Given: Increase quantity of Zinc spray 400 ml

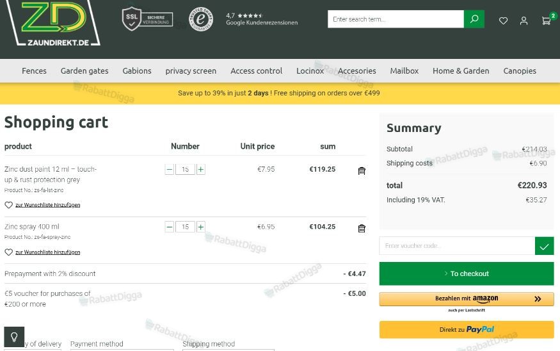Looking at the screenshot, I should click(x=201, y=227).
